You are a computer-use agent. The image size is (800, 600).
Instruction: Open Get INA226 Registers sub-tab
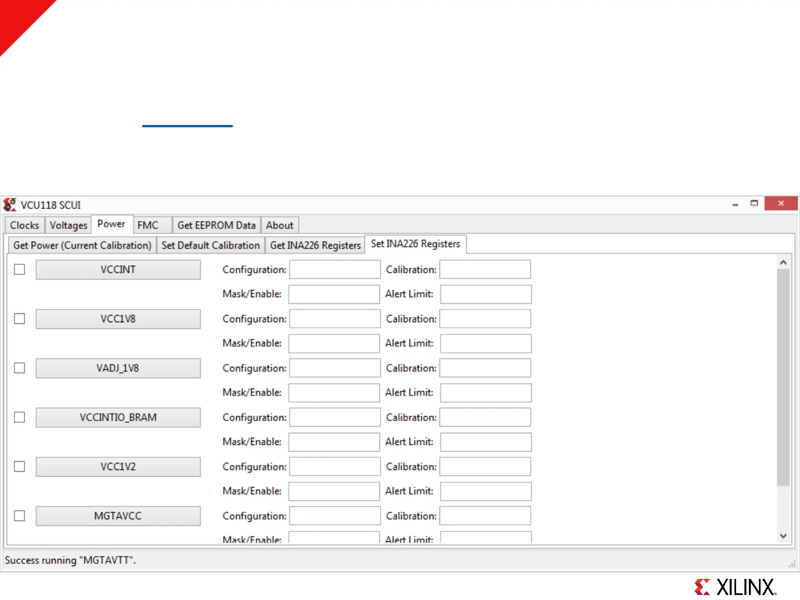[316, 245]
